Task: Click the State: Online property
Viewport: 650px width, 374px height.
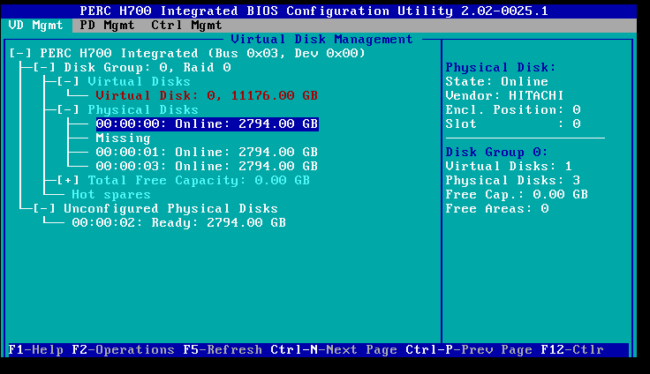Action: coord(496,82)
